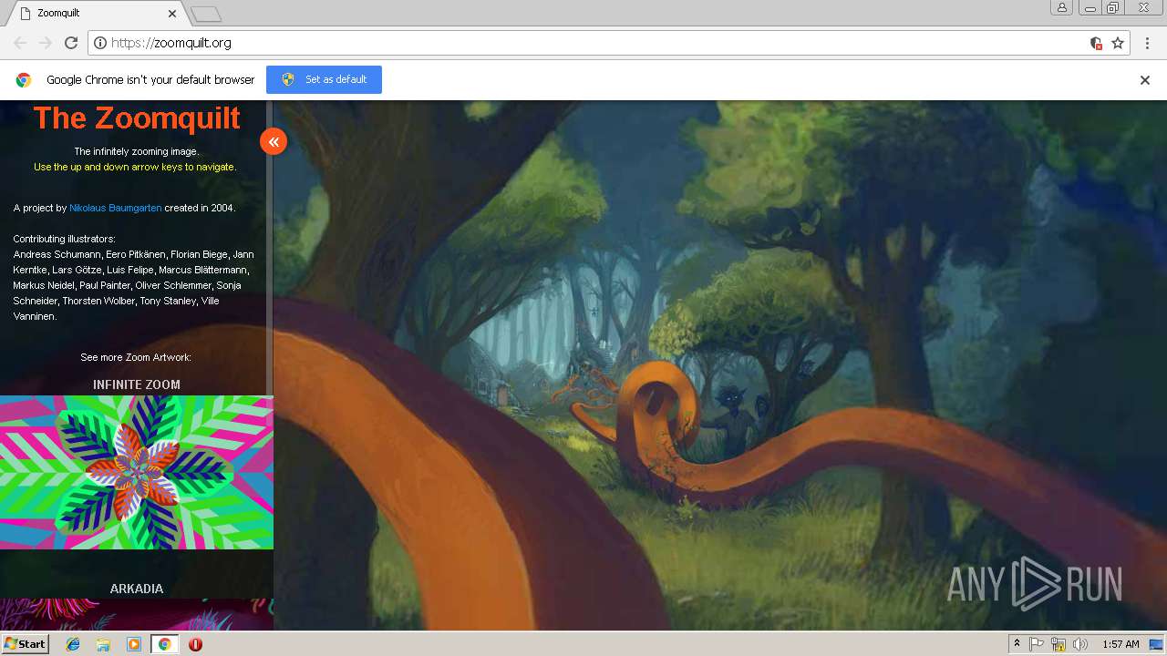Dismiss the default browser notification bar

point(1145,80)
